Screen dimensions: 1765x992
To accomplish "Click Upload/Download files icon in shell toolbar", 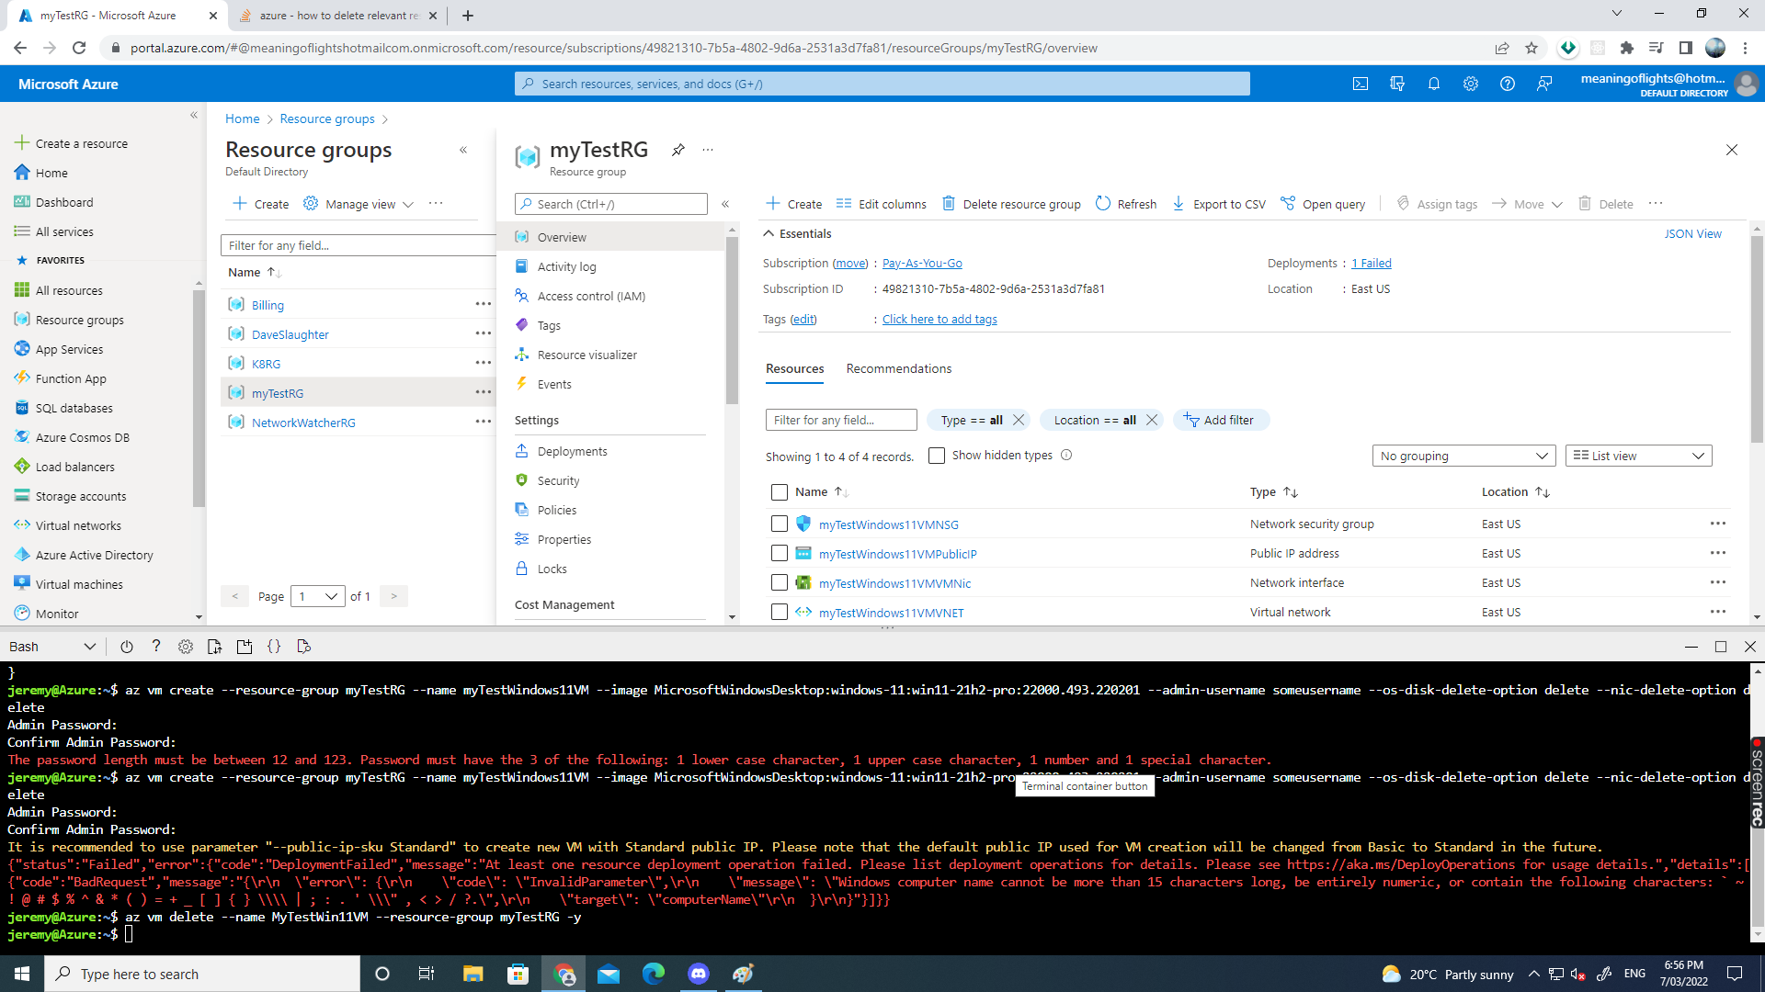I will tap(215, 647).
